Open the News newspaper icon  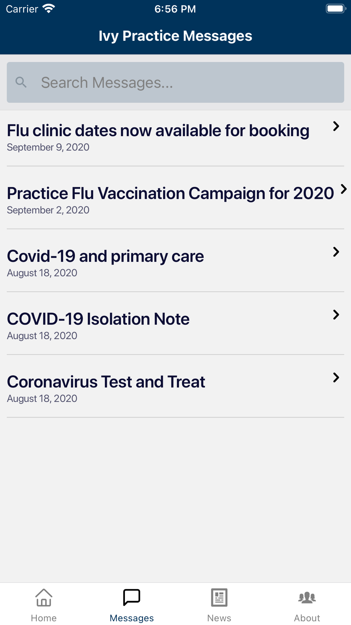pyautogui.click(x=219, y=597)
